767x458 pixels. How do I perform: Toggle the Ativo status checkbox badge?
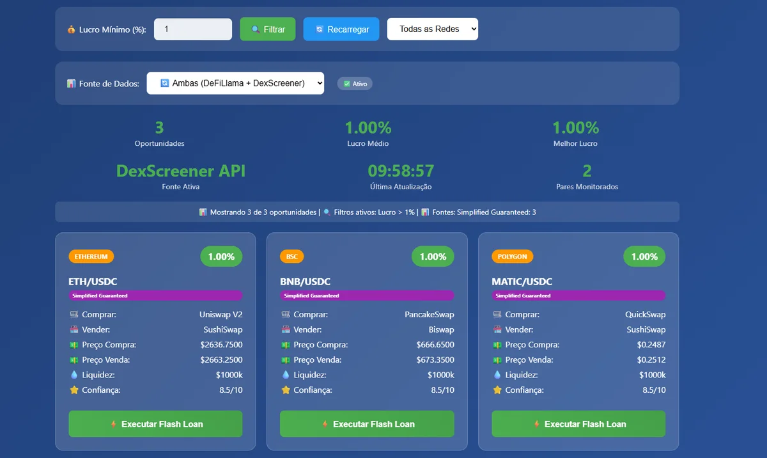click(355, 84)
